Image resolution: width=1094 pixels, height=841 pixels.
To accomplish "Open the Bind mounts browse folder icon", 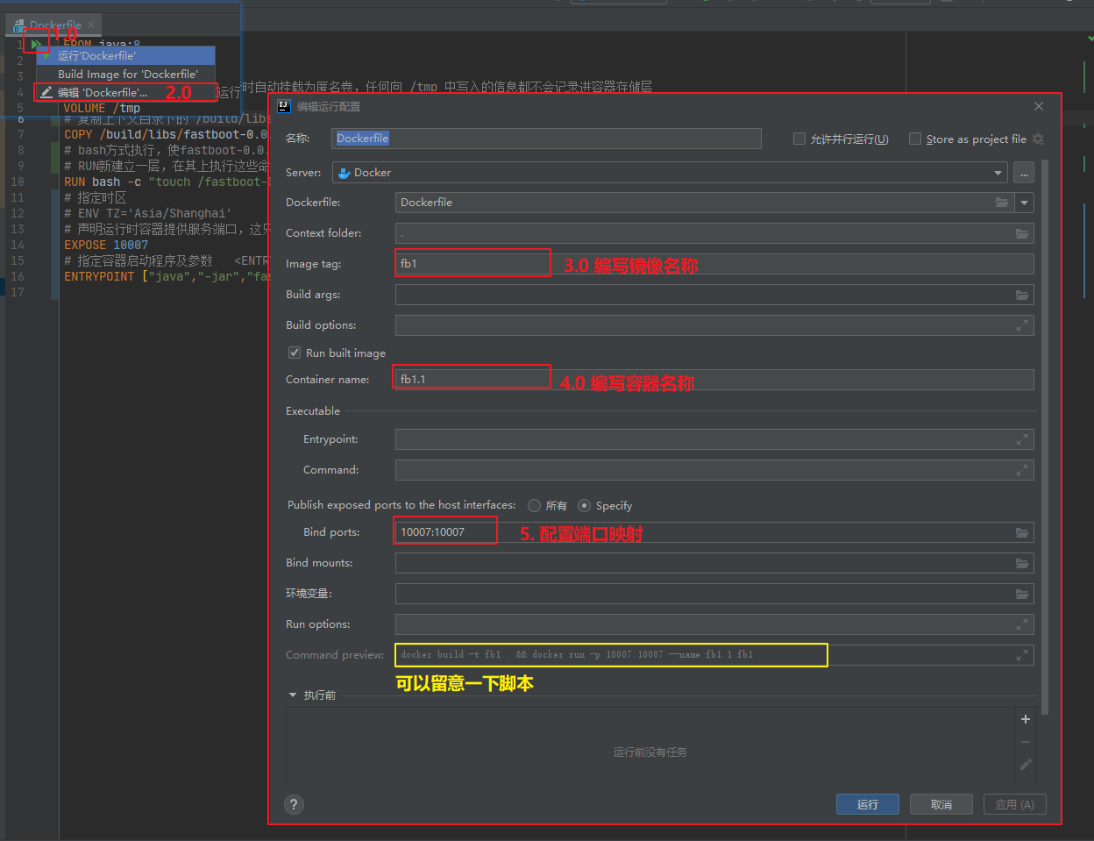I will (x=1021, y=563).
